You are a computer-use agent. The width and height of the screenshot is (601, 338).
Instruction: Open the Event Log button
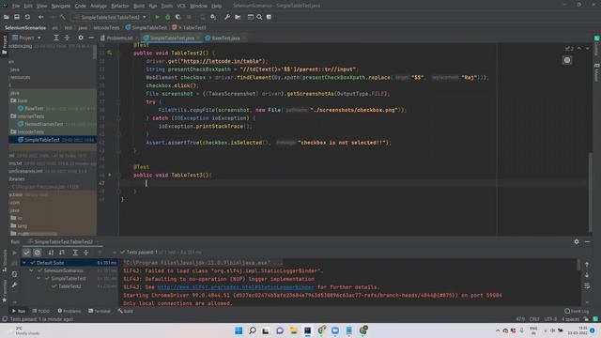click(577, 311)
